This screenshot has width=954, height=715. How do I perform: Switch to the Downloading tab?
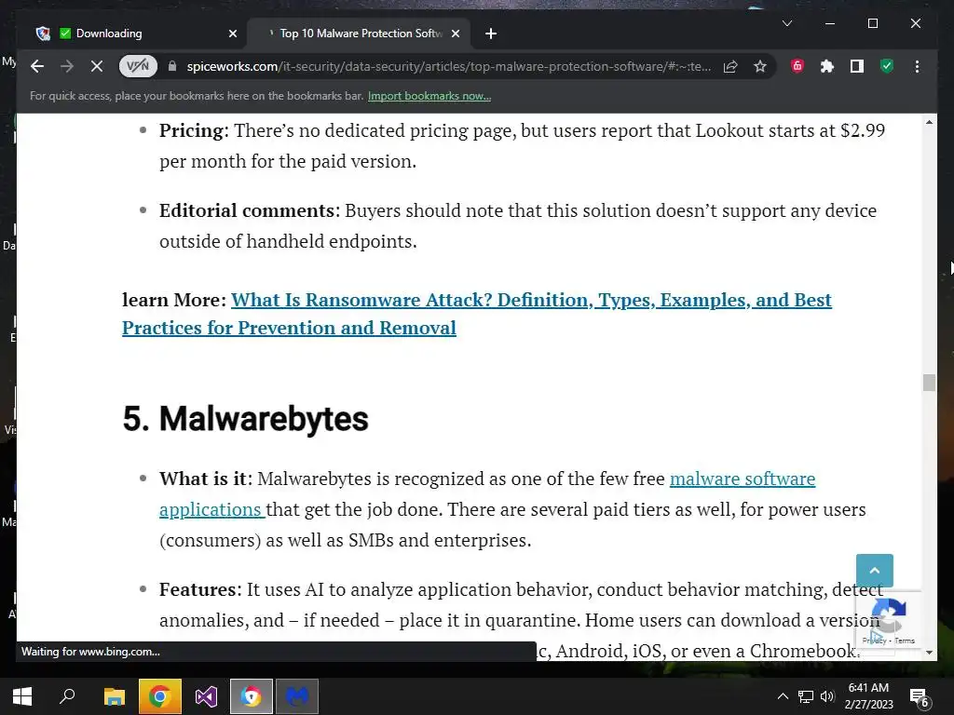132,34
